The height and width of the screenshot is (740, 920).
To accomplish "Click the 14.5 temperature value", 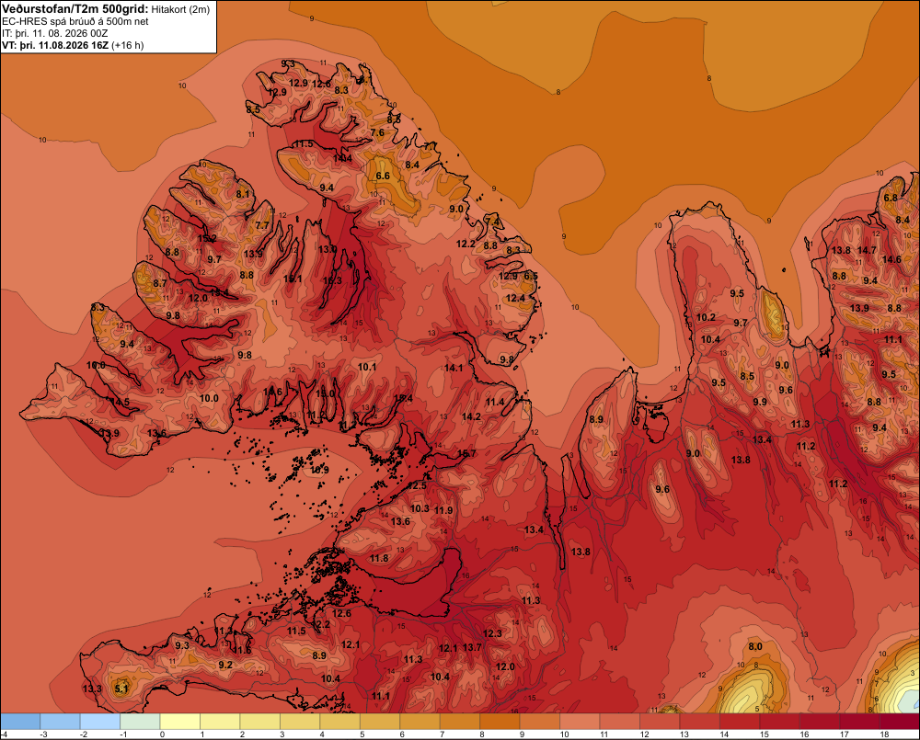I will coord(120,403).
